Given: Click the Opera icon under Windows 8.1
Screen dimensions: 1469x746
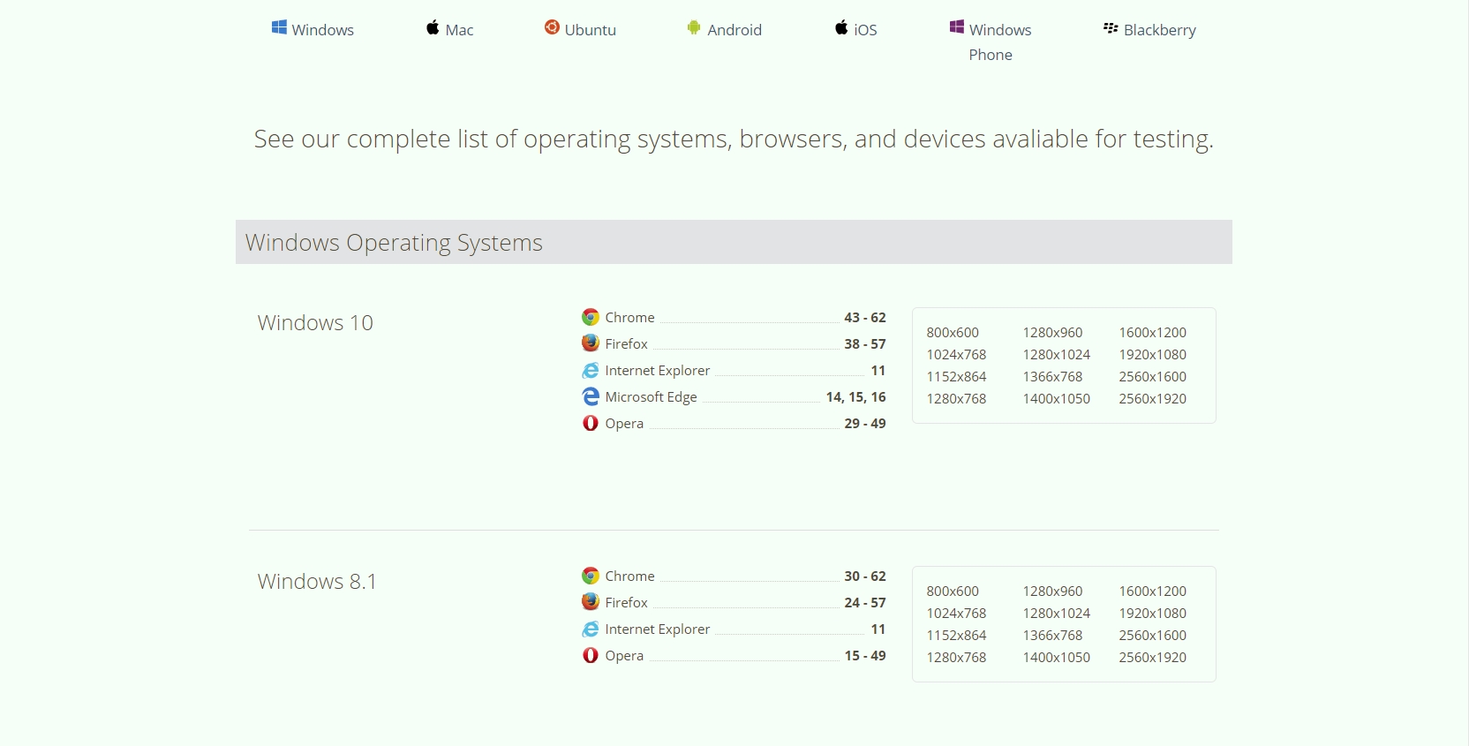Looking at the screenshot, I should coord(591,655).
